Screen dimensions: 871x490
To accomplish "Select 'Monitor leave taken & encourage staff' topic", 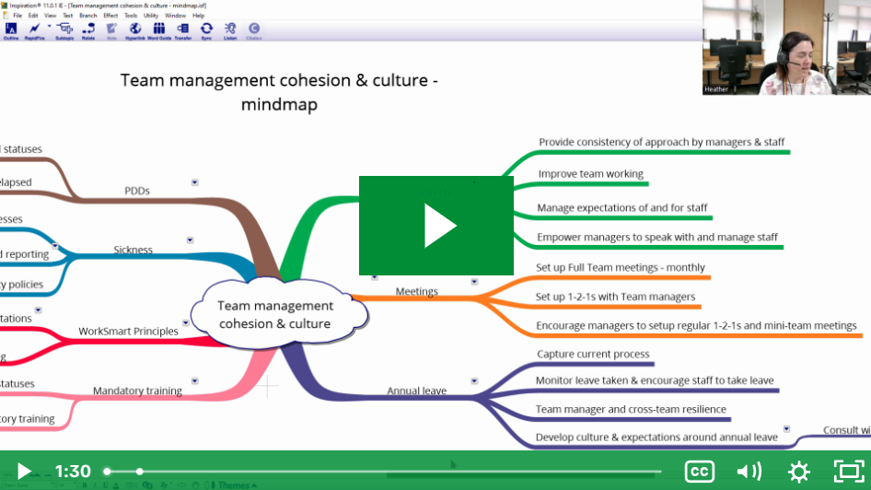I will 655,380.
